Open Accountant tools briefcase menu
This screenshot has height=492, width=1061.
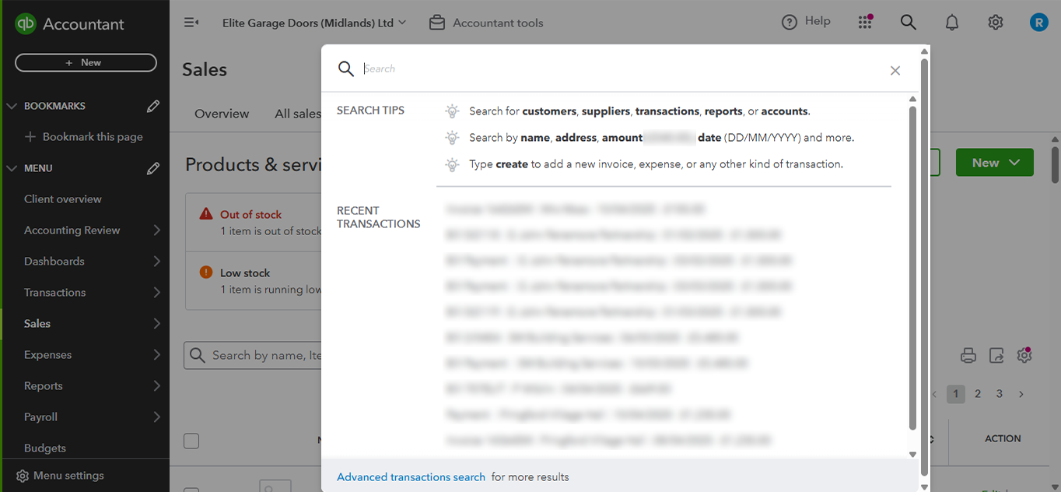(x=486, y=23)
